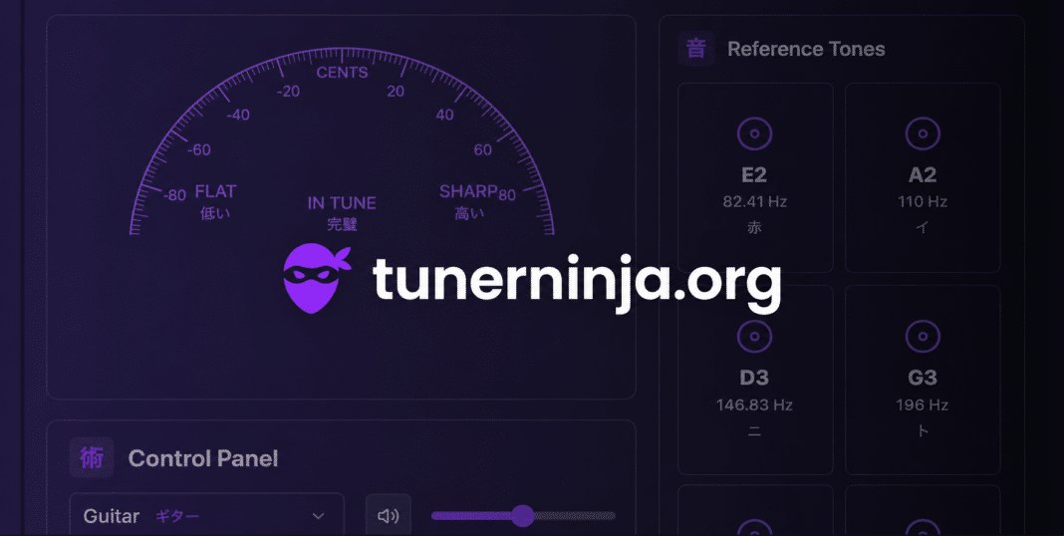Play the G3 reference tone icon
The width and height of the screenshot is (1064, 536).
[x=923, y=336]
